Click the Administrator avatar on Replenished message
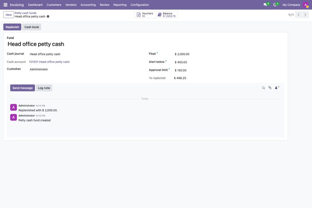312x208 pixels. coord(14,107)
